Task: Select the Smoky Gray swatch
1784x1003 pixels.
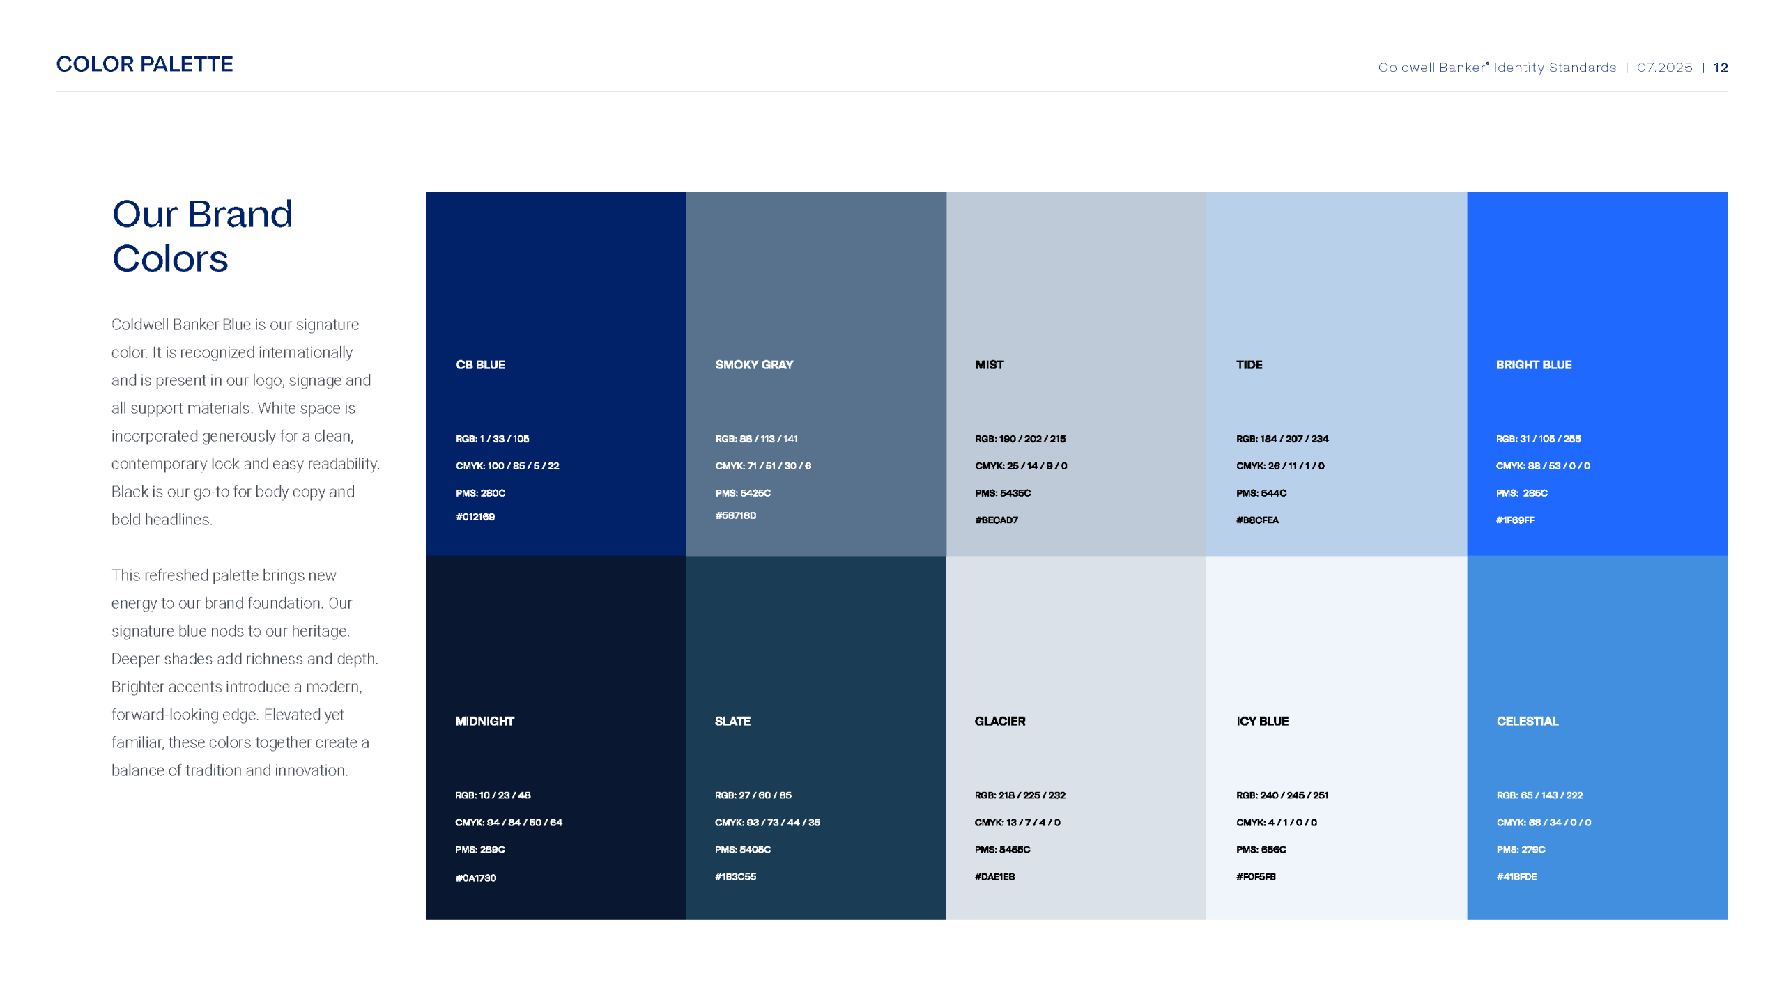Action: click(x=815, y=279)
